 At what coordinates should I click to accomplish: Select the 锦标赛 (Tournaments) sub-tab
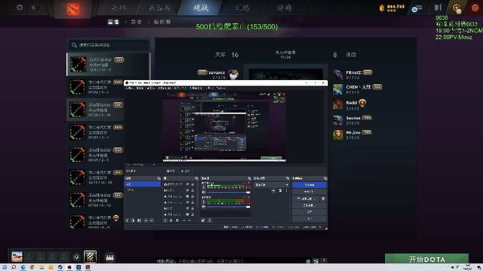(x=162, y=22)
